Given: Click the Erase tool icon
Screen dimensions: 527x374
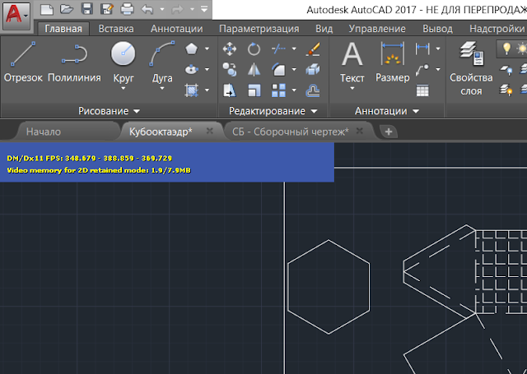Looking at the screenshot, I should (313, 49).
